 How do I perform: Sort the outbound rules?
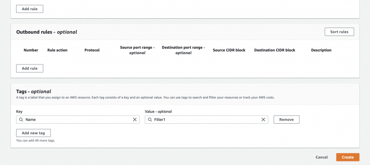point(339,32)
